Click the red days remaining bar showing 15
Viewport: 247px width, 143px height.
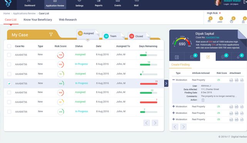tap(149, 84)
